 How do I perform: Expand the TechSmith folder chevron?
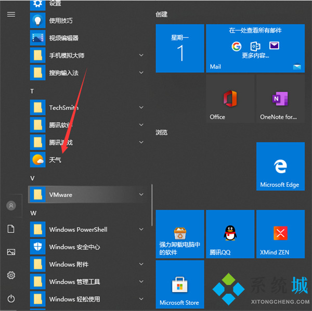click(141, 108)
